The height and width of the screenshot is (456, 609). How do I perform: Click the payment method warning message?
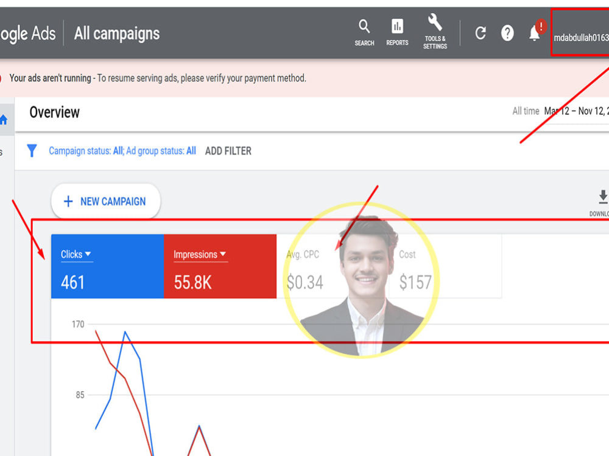pos(158,78)
